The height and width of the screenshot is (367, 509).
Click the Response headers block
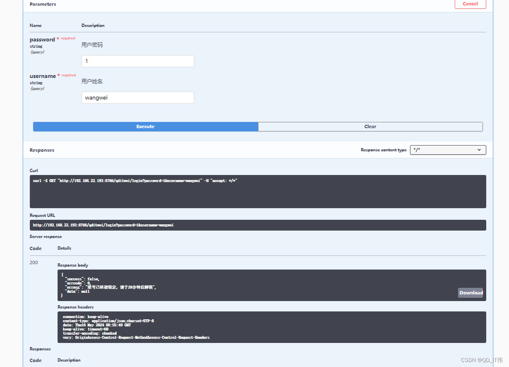pos(271,327)
